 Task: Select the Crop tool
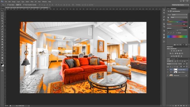point(2,21)
